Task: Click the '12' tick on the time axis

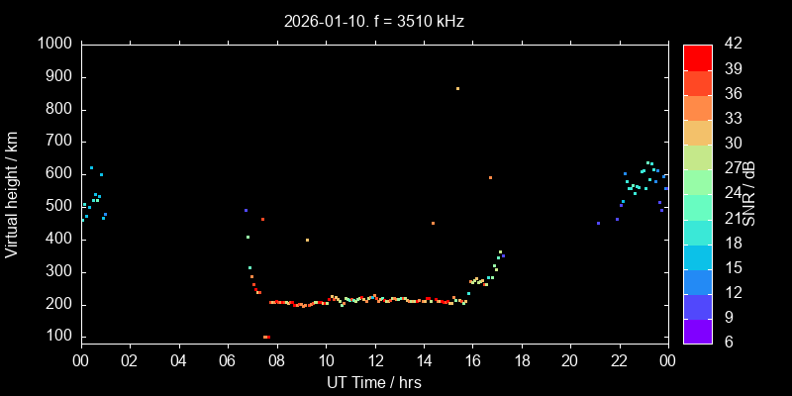Action: tap(374, 359)
